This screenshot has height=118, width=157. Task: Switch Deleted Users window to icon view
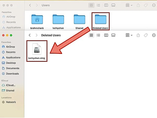click(x=91, y=35)
